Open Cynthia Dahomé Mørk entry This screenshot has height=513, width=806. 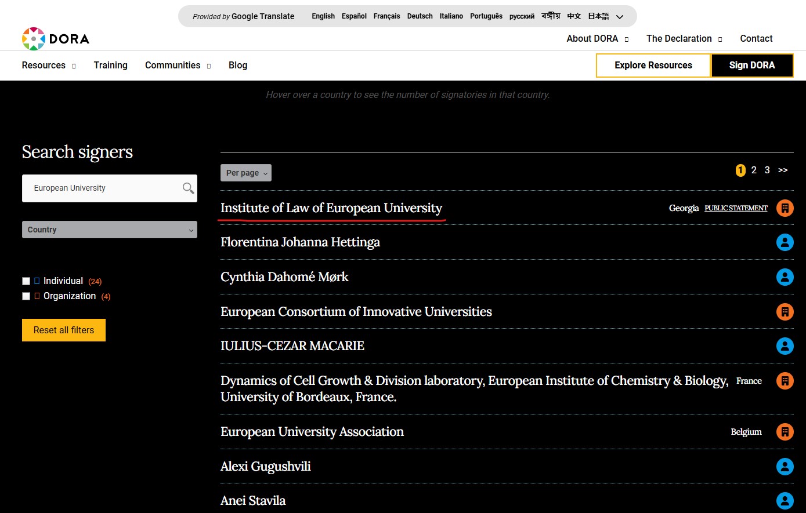[284, 277]
